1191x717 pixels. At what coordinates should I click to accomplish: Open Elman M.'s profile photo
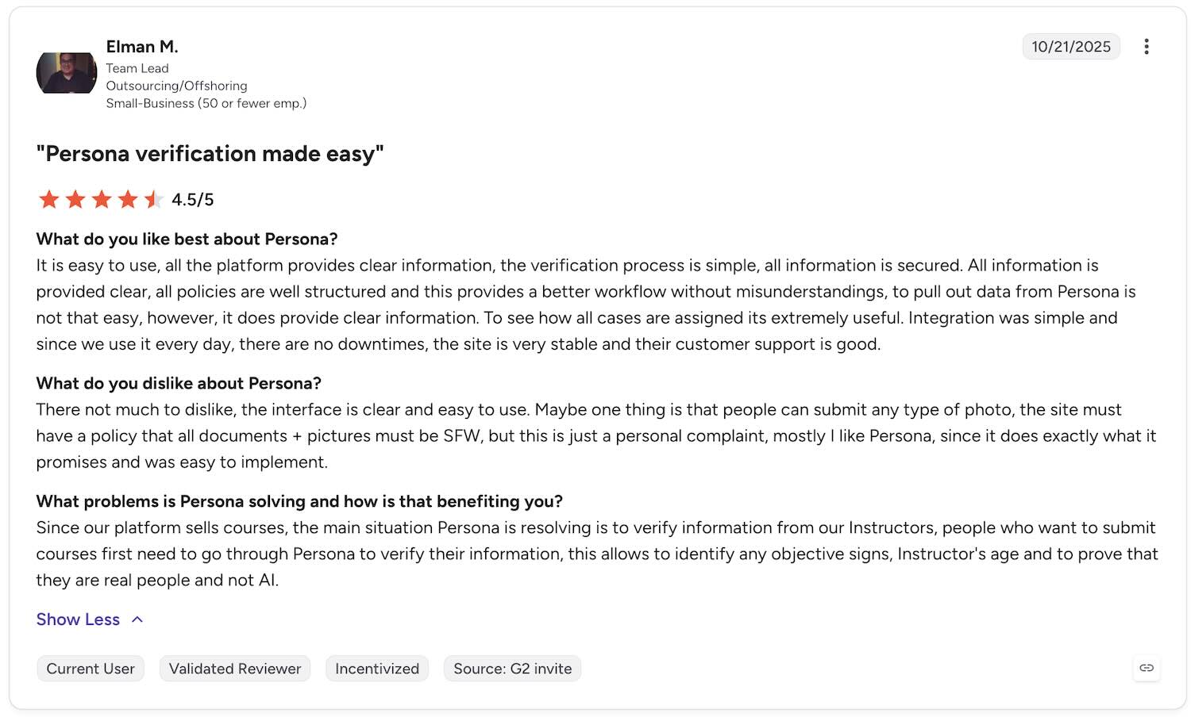(x=67, y=73)
